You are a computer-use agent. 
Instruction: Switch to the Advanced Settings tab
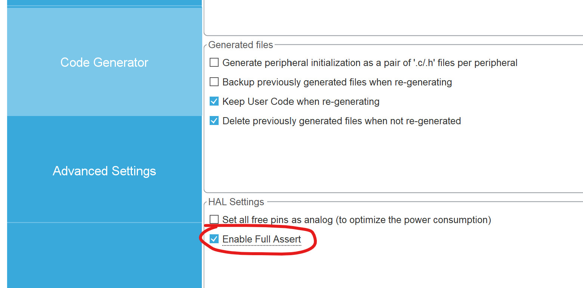pyautogui.click(x=104, y=171)
